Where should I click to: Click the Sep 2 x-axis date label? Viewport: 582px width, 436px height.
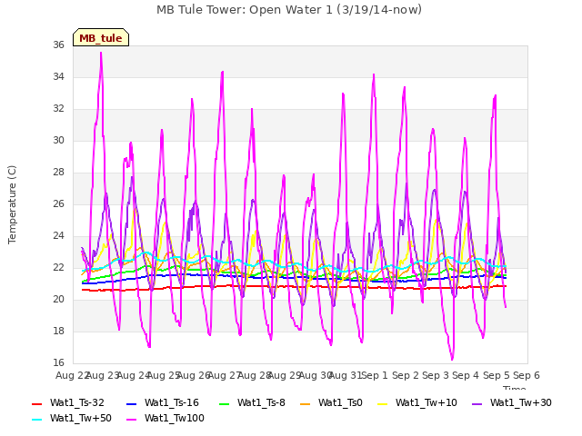point(406,375)
